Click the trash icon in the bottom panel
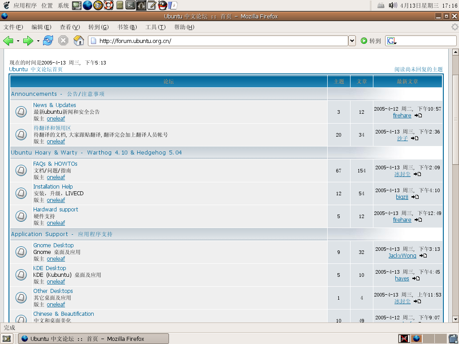 pos(454,339)
